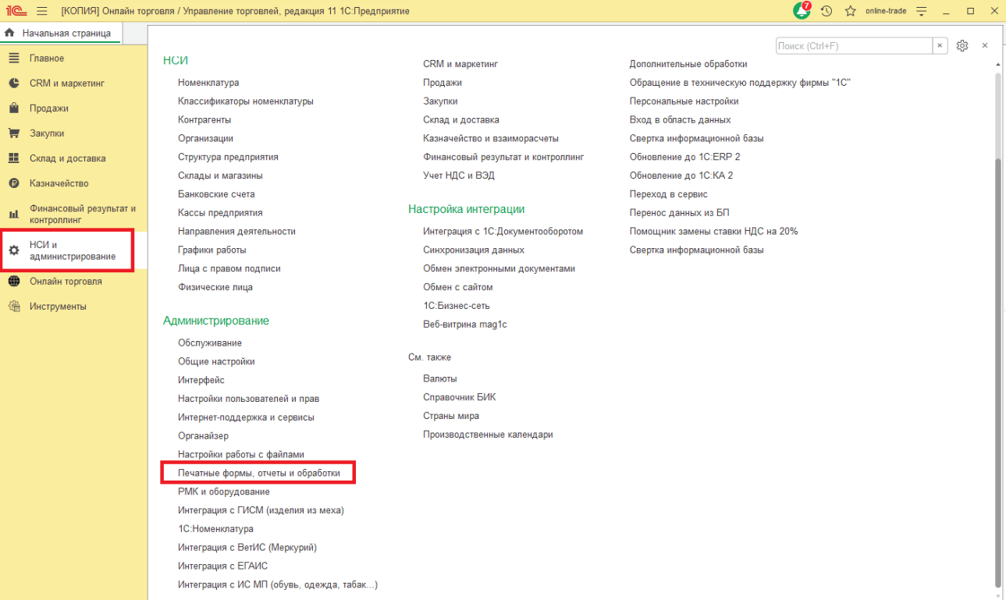The image size is (1006, 600).
Task: Open Интеграция с 1С:Документооборотом link
Action: pyautogui.click(x=503, y=232)
